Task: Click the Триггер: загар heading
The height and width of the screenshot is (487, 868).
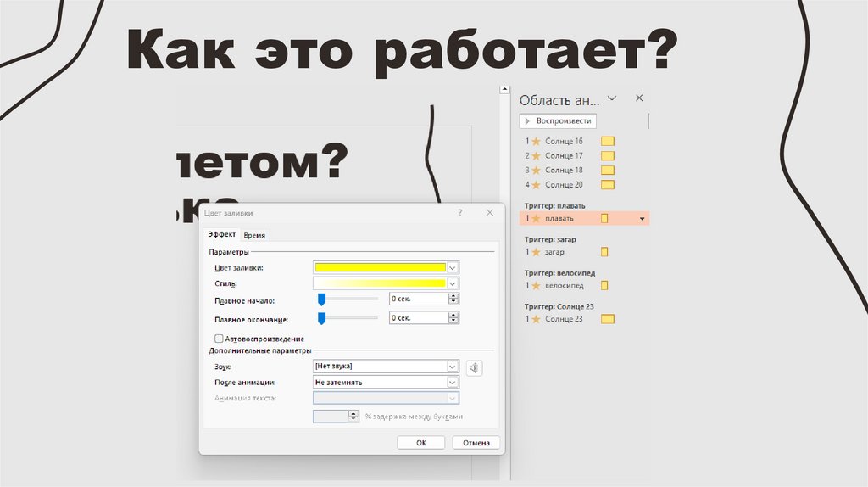Action: click(x=550, y=239)
